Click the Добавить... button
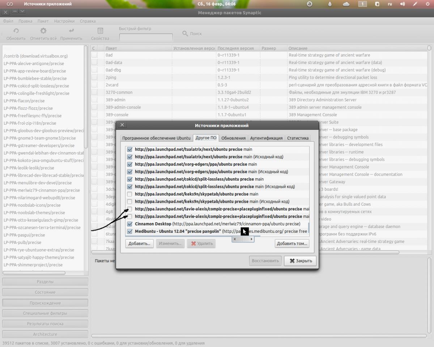Screen dimensions: 434x347 [139, 244]
